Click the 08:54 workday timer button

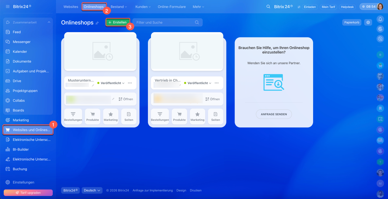(x=369, y=7)
